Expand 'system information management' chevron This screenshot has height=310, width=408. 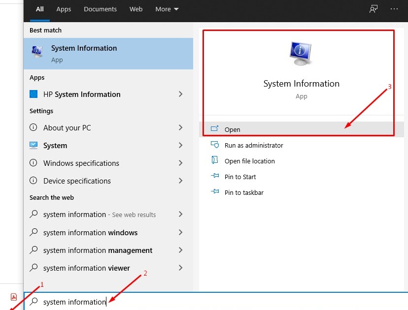(x=180, y=250)
